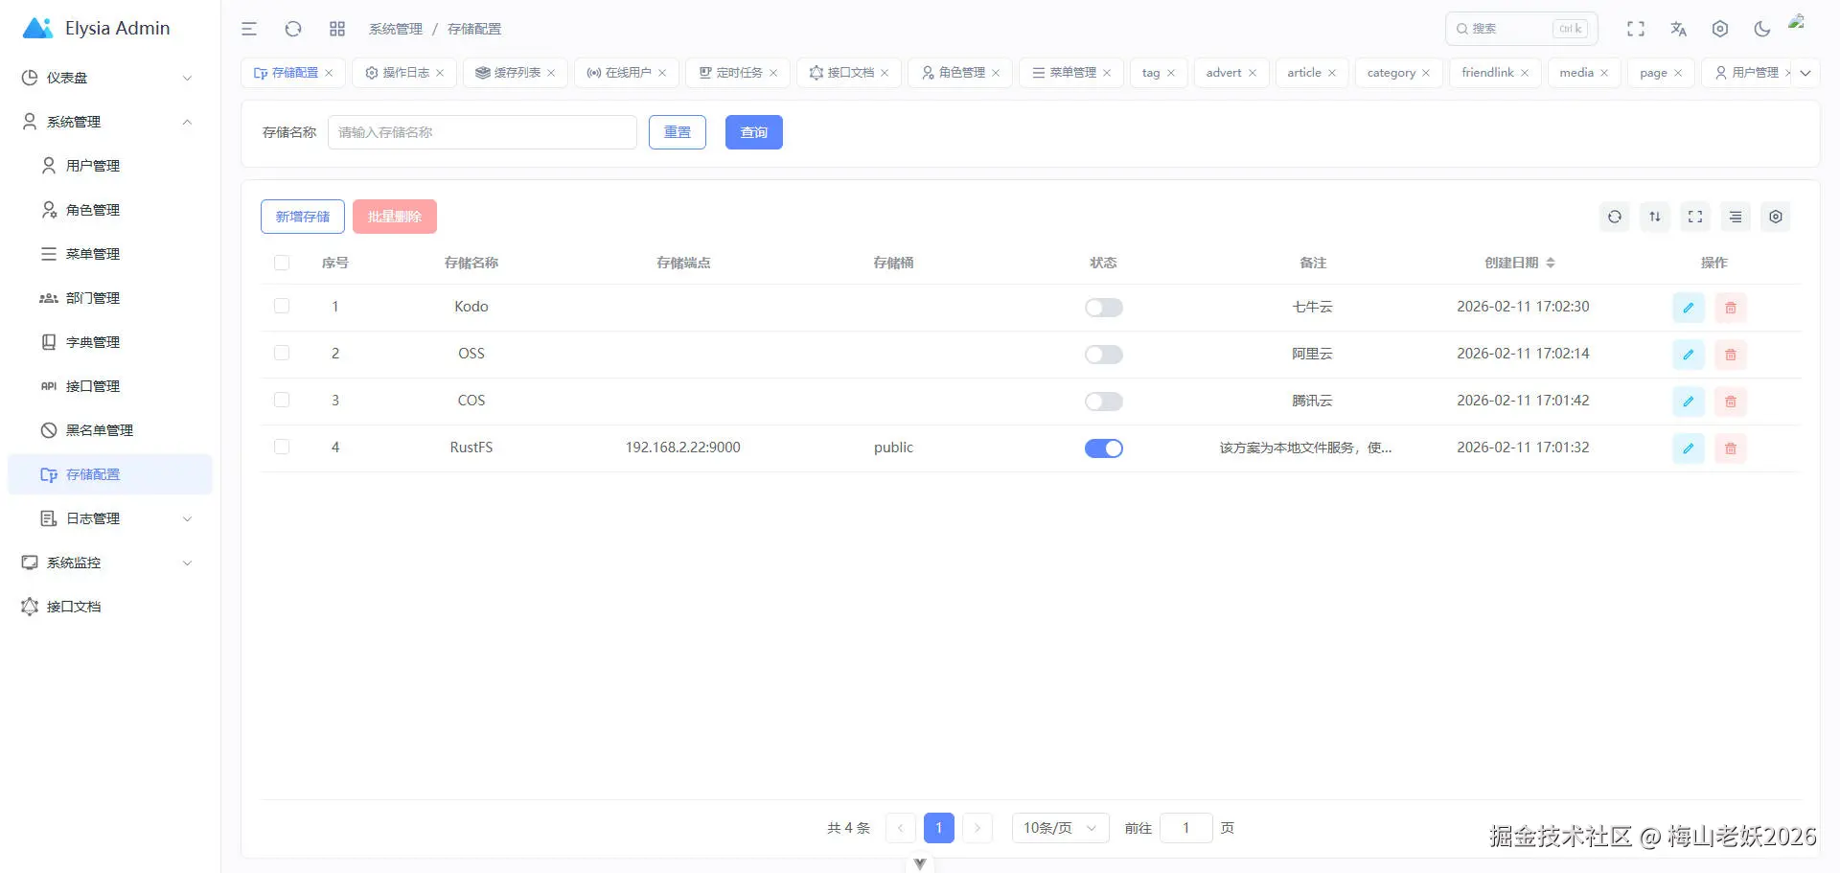
Task: Open 字典管理 in the sidebar
Action: (x=110, y=342)
